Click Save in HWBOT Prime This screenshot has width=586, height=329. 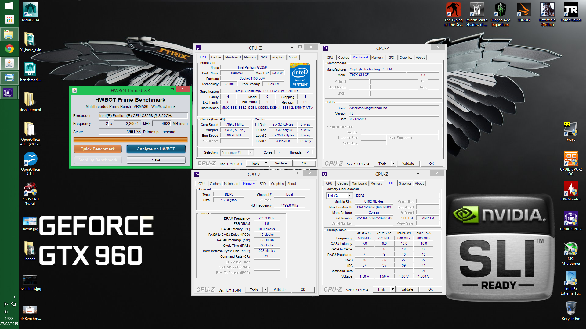pyautogui.click(x=156, y=160)
